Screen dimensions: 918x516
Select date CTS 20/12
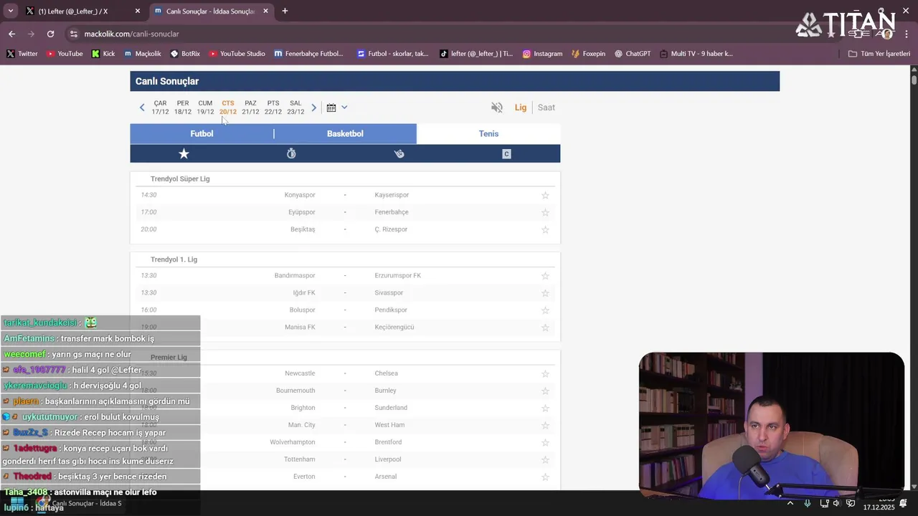tap(228, 107)
